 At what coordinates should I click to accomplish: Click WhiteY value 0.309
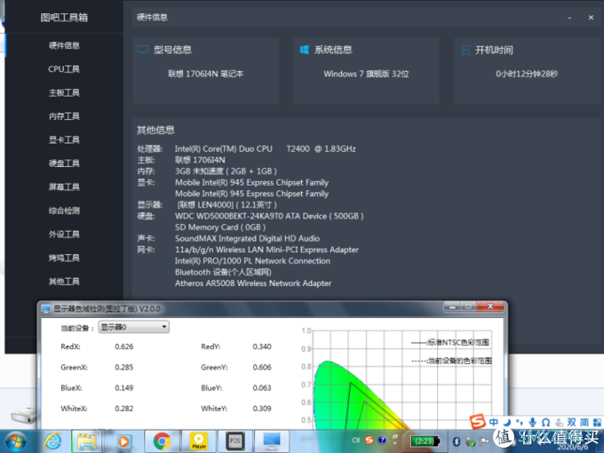[x=262, y=409]
